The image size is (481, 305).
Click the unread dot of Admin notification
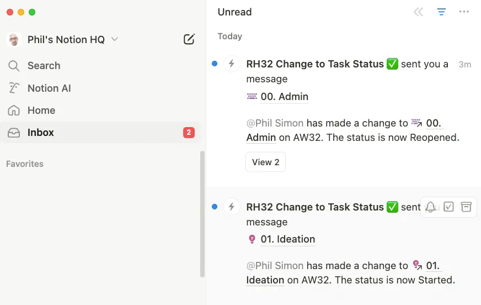click(x=215, y=64)
